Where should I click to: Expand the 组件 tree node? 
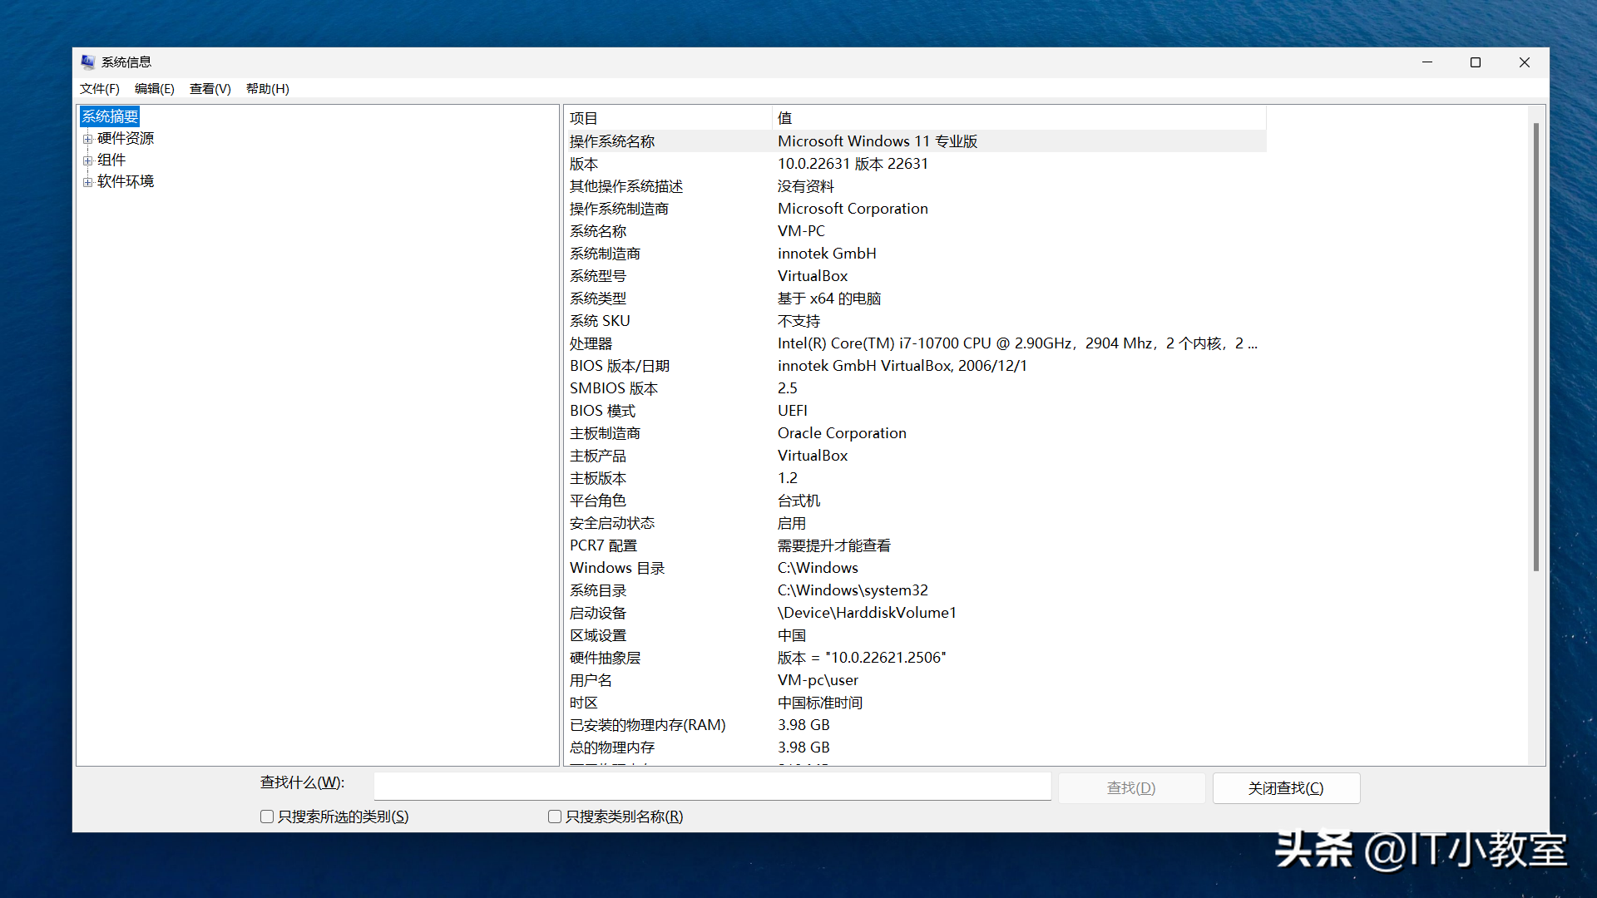tap(87, 160)
